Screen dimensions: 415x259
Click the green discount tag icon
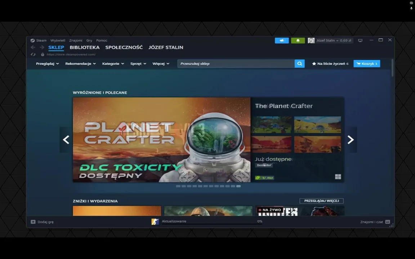tap(258, 178)
